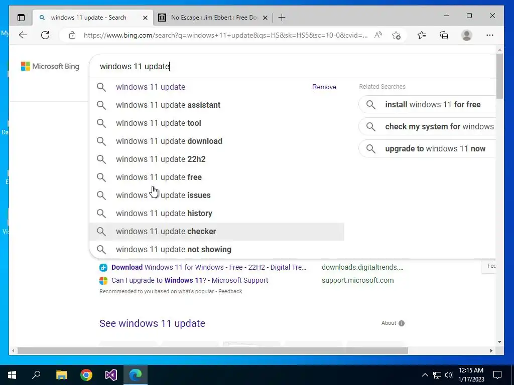Image resolution: width=514 pixels, height=385 pixels.
Task: Open 'See windows 11 update' heading link
Action: (152, 323)
